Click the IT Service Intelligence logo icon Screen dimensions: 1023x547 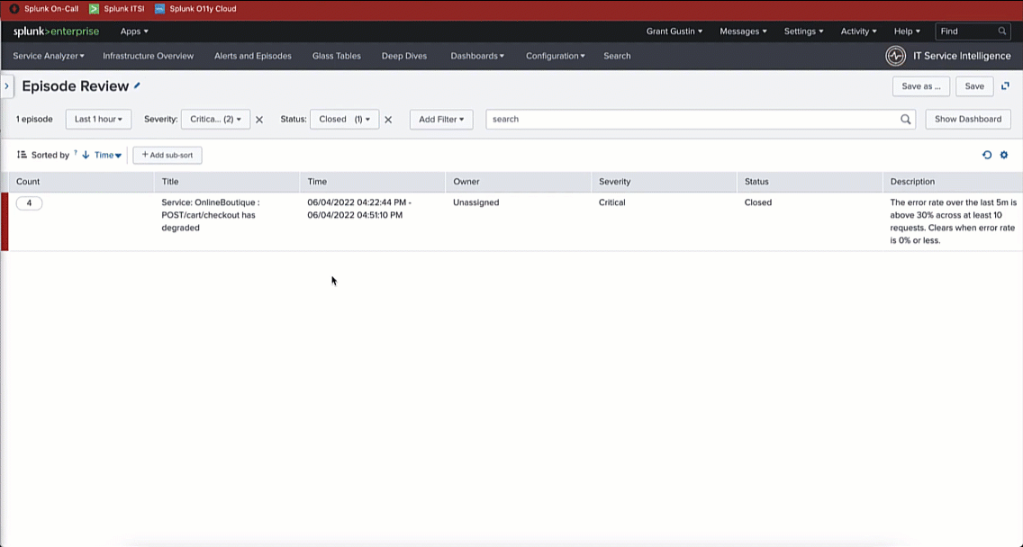point(895,56)
